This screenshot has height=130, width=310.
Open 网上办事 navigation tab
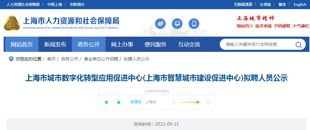click(x=122, y=44)
